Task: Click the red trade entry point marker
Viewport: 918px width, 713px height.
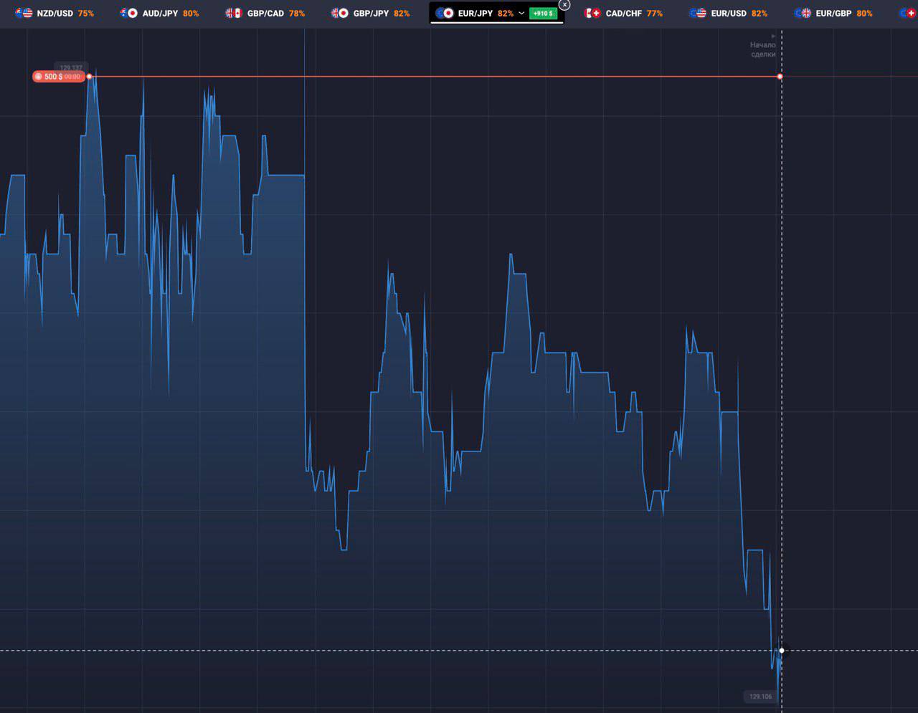Action: 89,77
